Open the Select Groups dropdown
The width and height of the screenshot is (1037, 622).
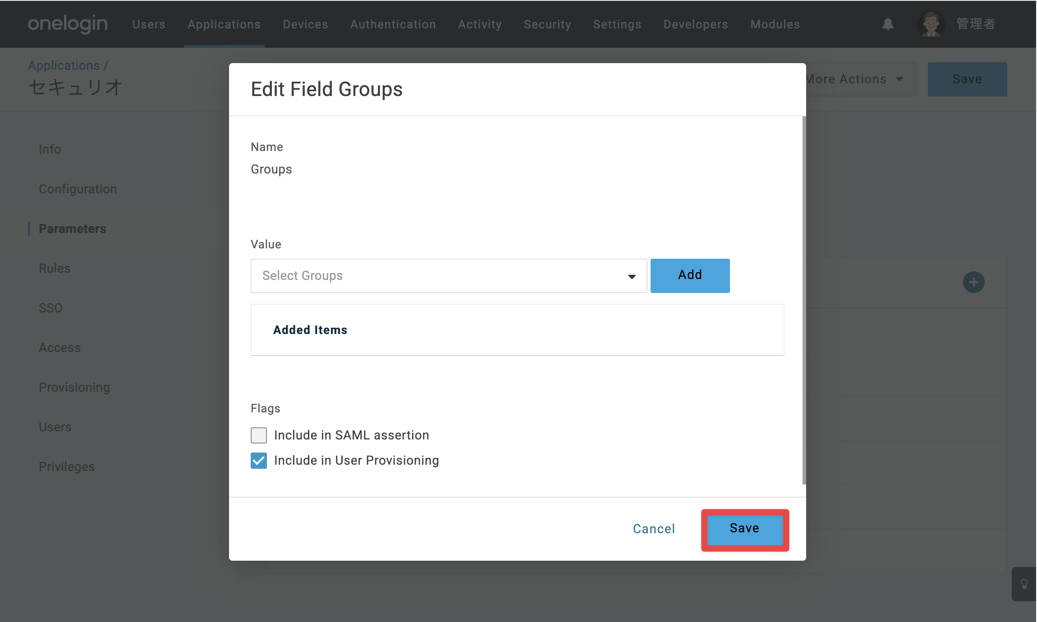click(x=449, y=276)
